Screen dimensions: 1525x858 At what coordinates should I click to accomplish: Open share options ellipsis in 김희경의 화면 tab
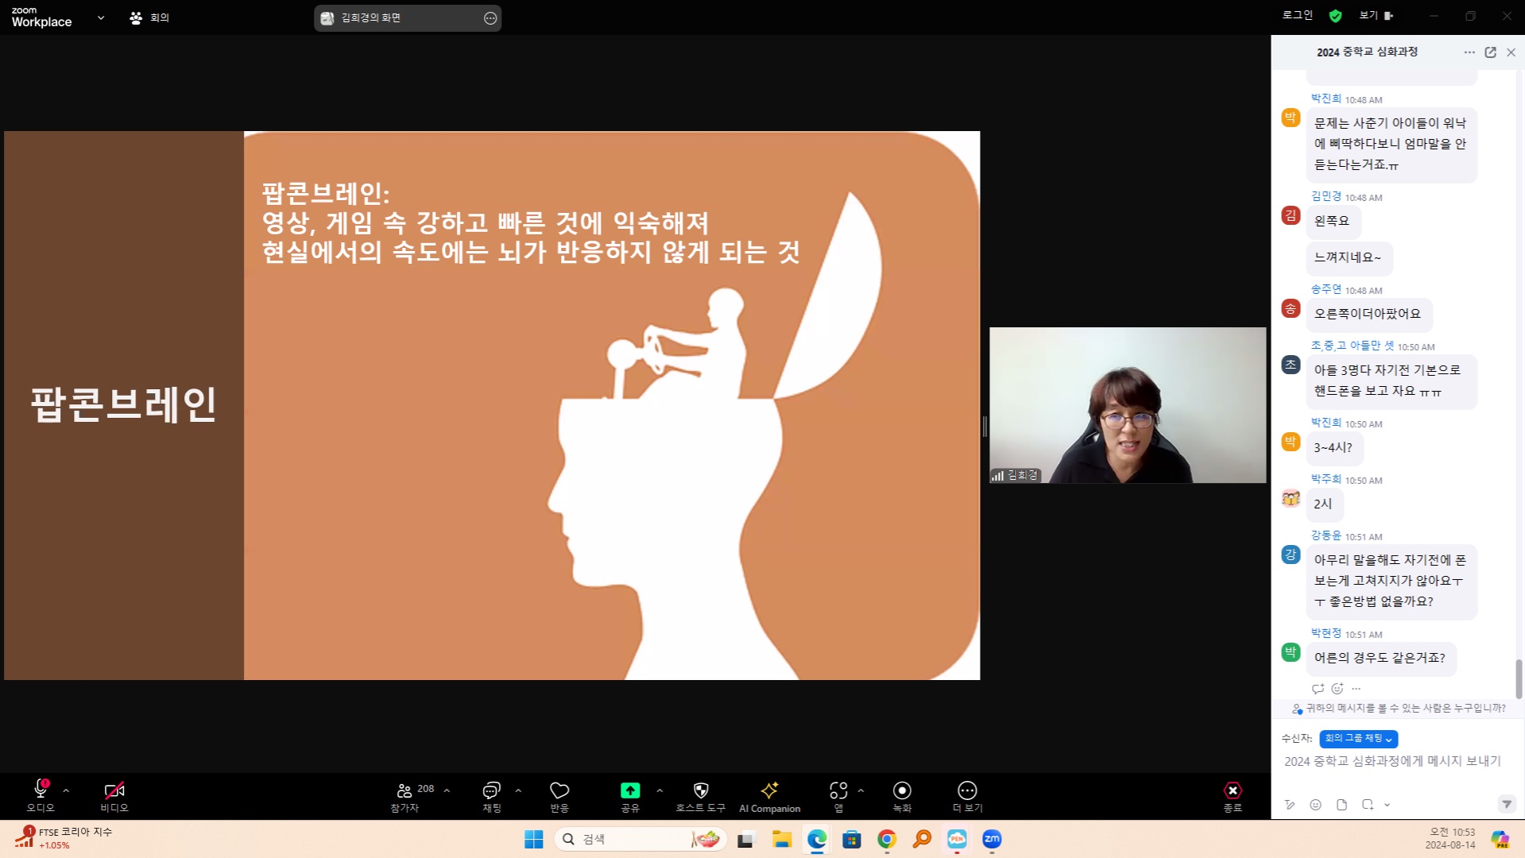490,18
